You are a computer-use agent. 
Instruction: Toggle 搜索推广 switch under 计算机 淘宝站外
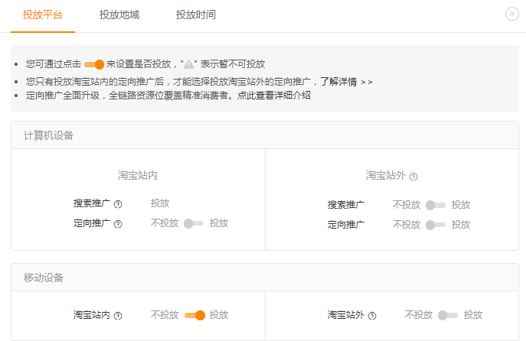coord(436,205)
